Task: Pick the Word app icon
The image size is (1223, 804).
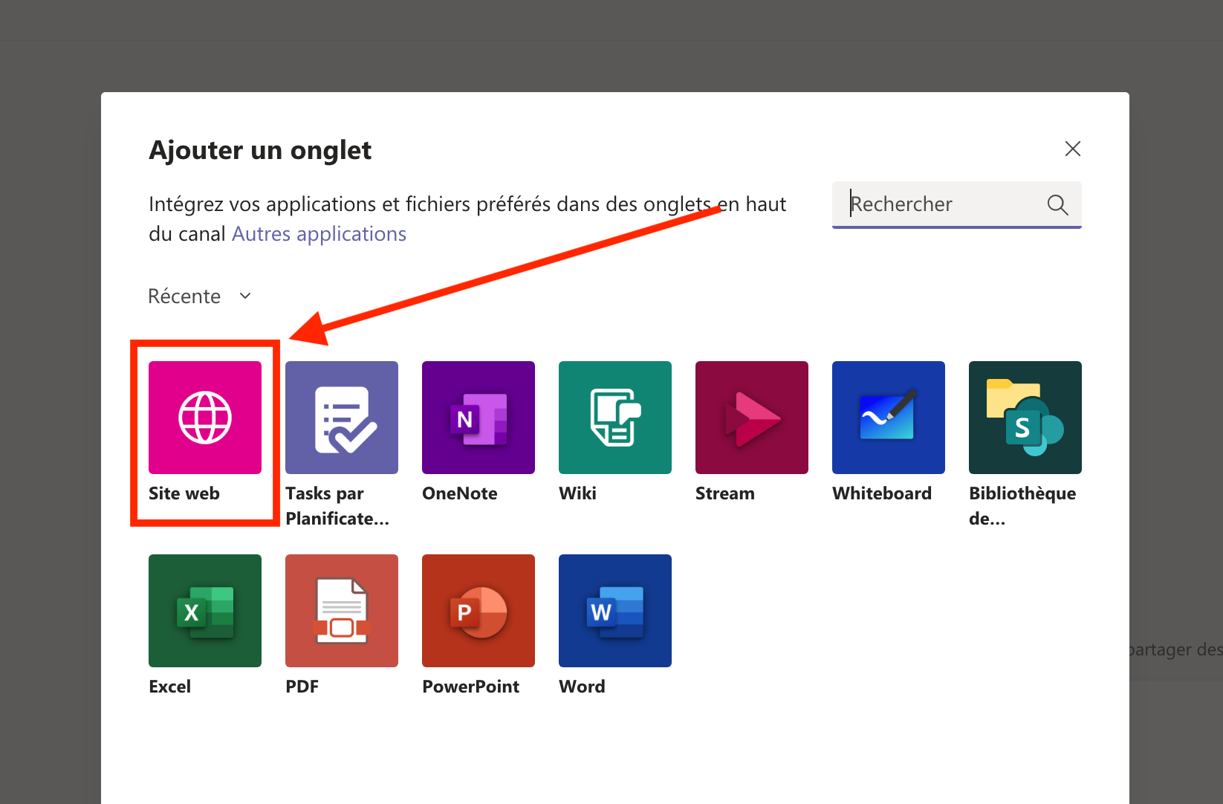Action: [x=615, y=611]
